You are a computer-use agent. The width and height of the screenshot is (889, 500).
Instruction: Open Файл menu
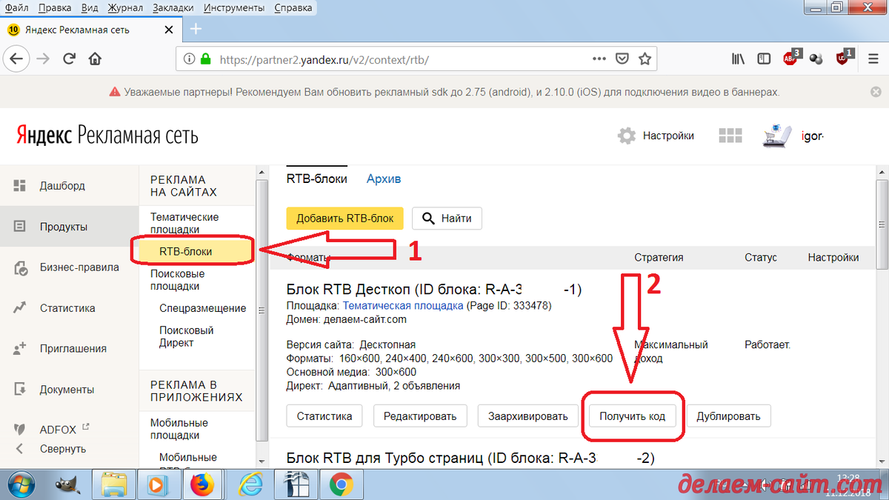click(x=17, y=7)
